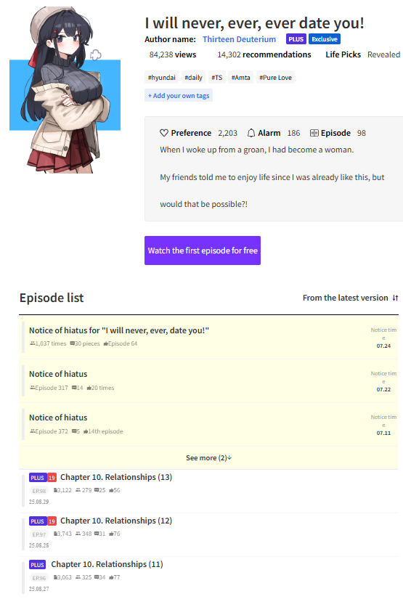Toggle sort order From the latest version
This screenshot has height=599, width=403.
pyautogui.click(x=350, y=298)
